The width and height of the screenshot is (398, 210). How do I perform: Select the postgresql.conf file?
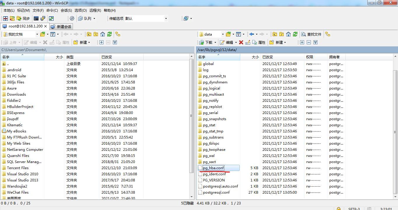(x=216, y=192)
